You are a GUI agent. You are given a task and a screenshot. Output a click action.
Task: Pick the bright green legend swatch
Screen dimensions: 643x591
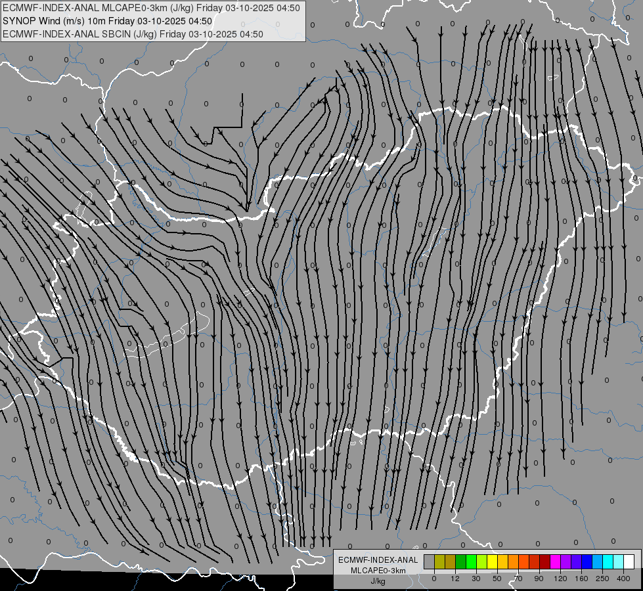[471, 562]
